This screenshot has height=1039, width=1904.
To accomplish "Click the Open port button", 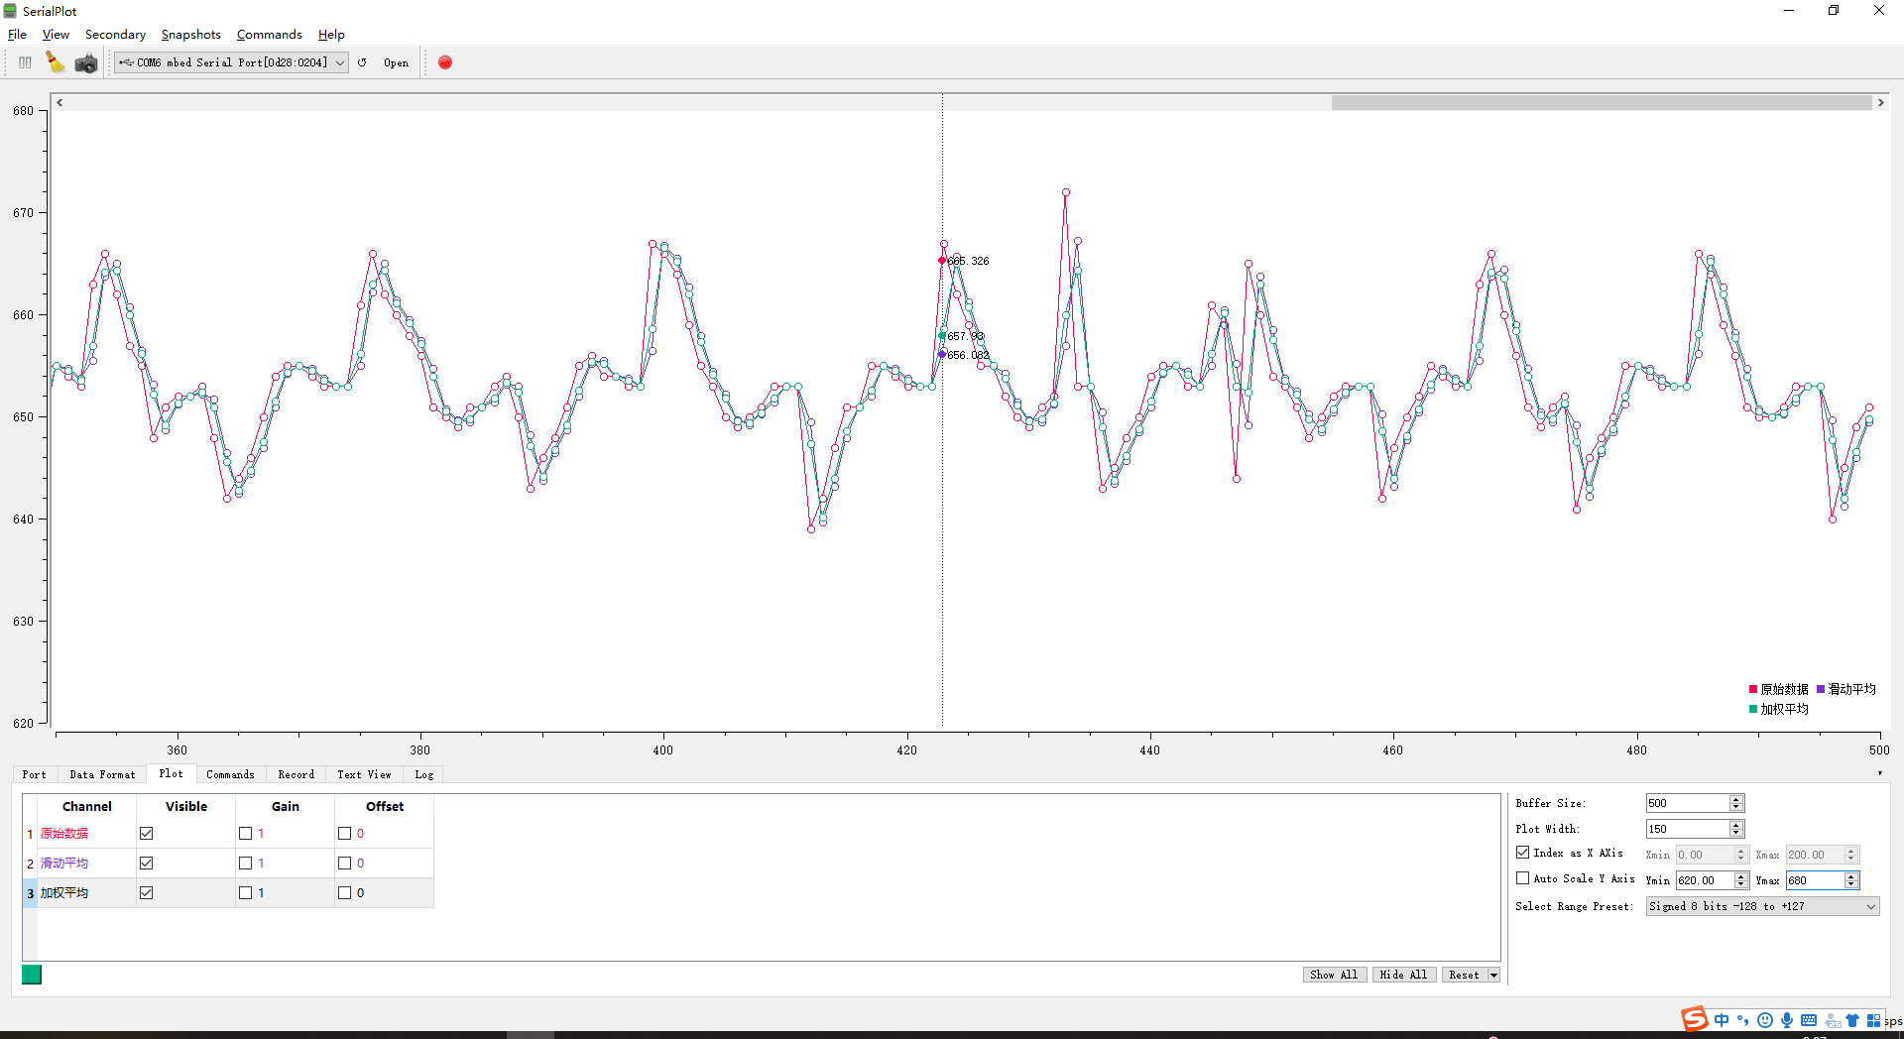I will click(396, 62).
